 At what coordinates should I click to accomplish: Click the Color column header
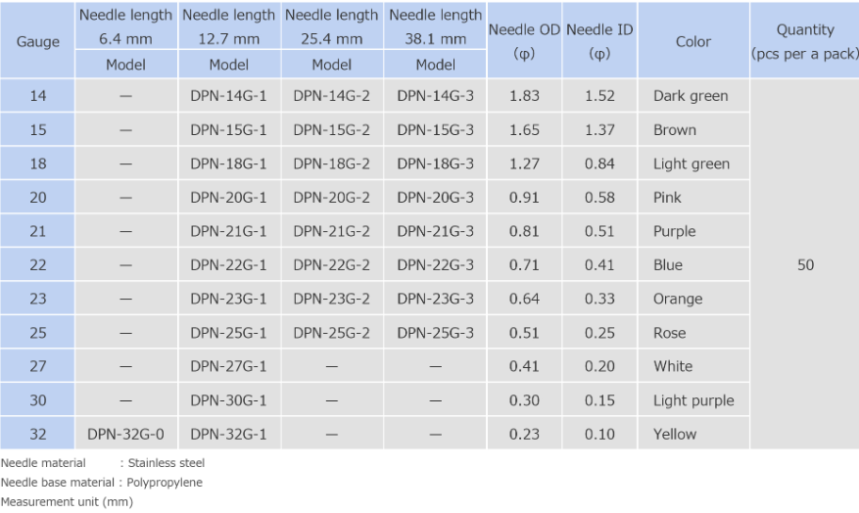[693, 42]
